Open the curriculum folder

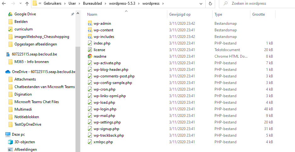(24, 29)
